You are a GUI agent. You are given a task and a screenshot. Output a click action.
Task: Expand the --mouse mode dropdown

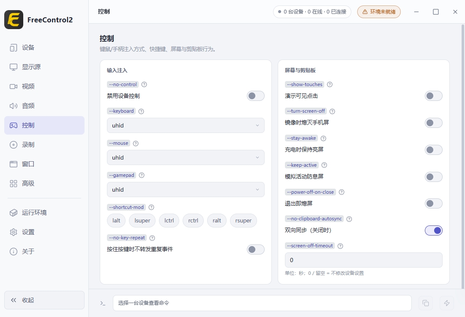coord(186,157)
